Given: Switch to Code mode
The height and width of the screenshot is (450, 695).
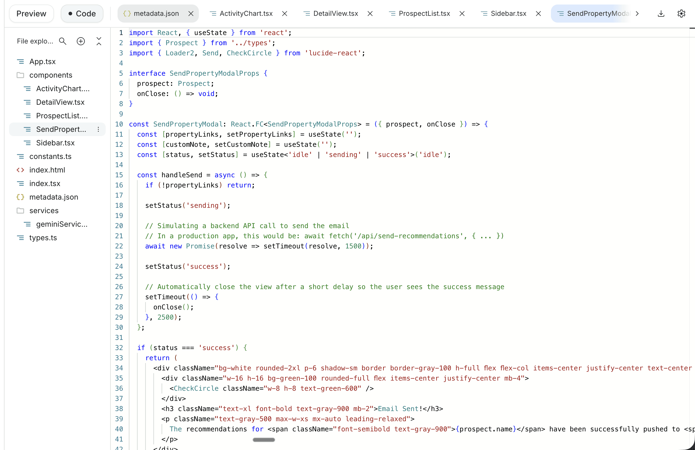Looking at the screenshot, I should 82,14.
